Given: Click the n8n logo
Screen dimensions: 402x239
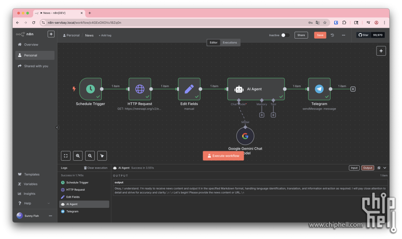Looking at the screenshot, I should [x=25, y=34].
